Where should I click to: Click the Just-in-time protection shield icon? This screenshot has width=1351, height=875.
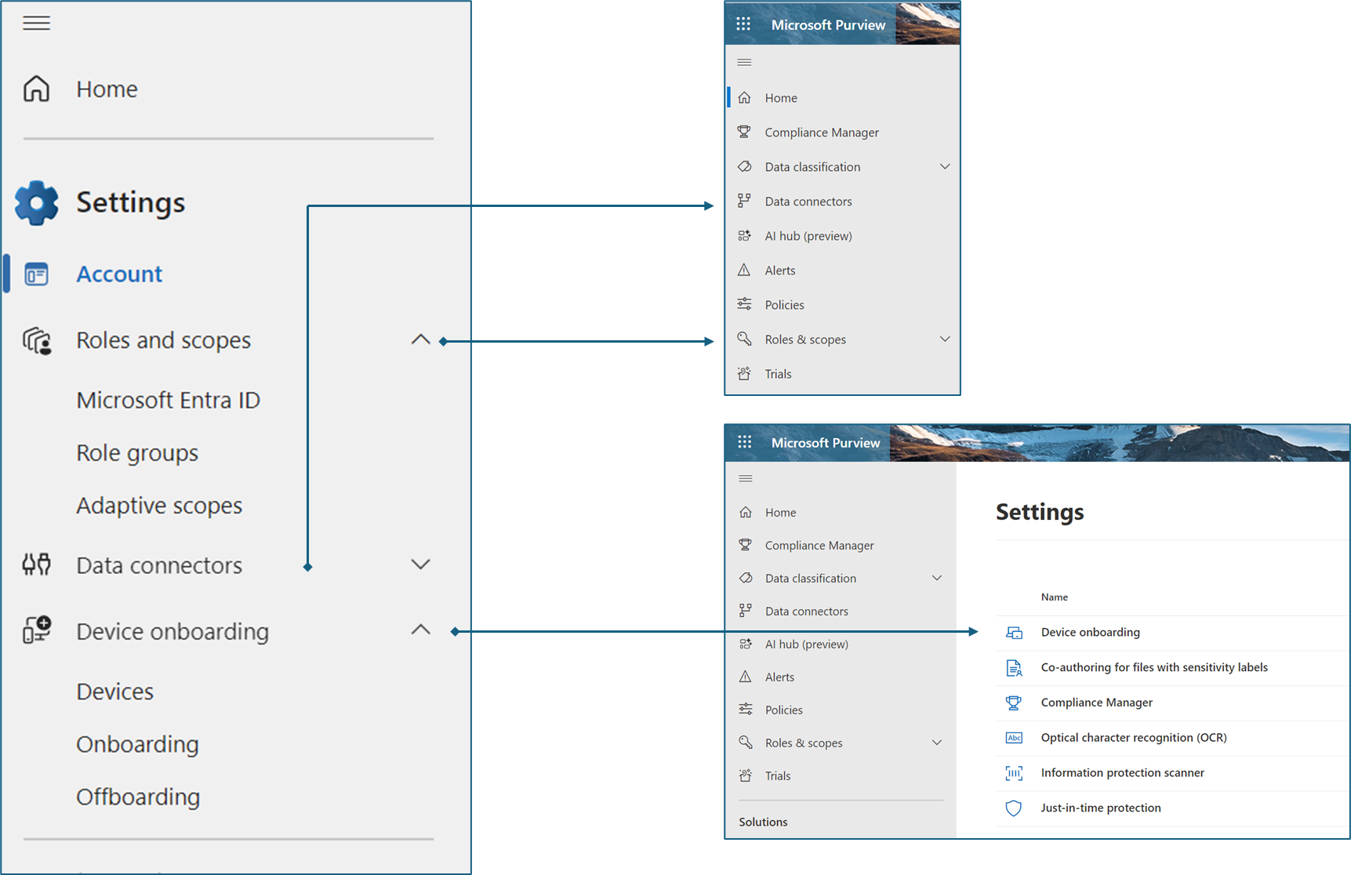(x=1013, y=808)
